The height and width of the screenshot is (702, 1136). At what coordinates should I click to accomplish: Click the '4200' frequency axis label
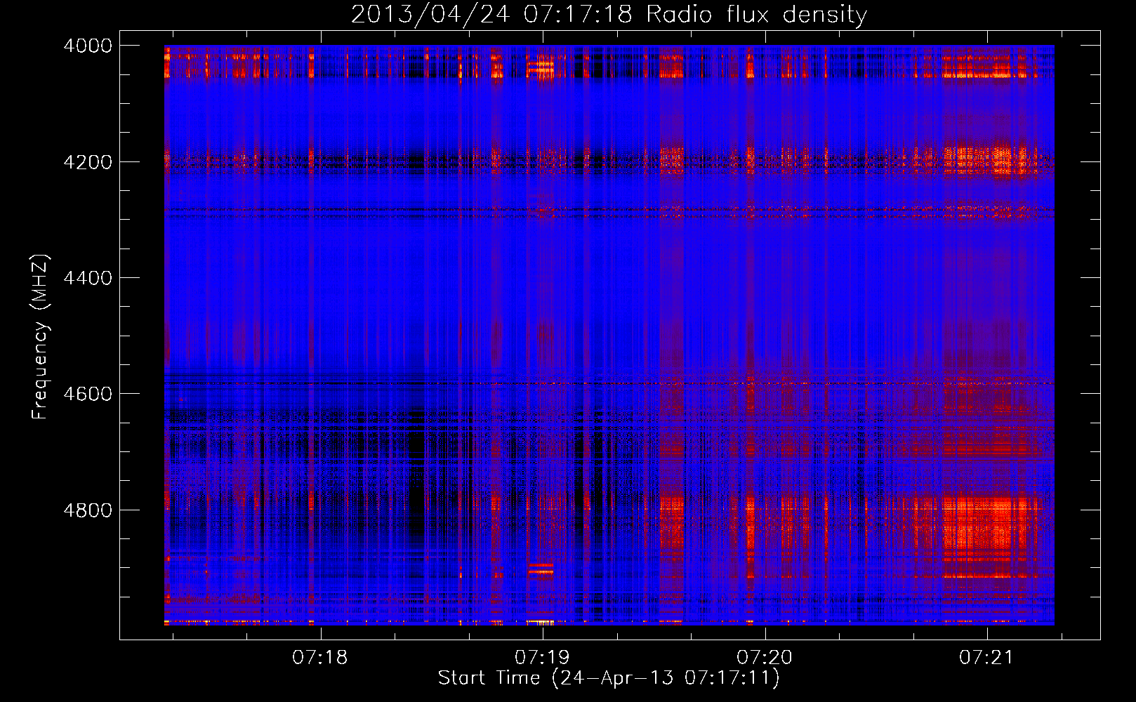point(88,162)
